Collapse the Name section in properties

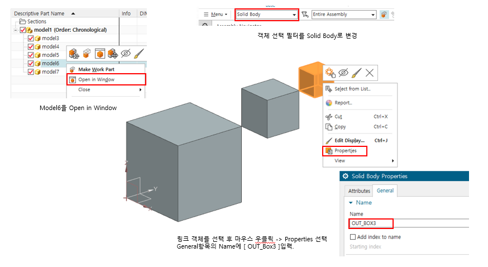[351, 203]
